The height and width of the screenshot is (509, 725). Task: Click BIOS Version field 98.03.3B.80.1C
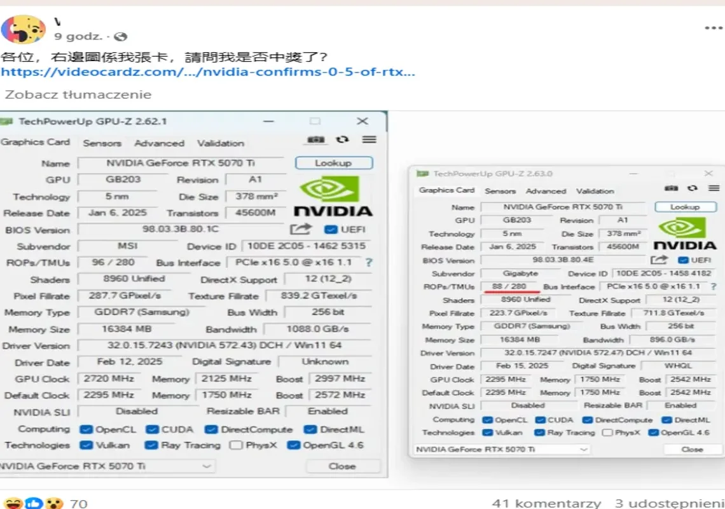[x=181, y=229]
